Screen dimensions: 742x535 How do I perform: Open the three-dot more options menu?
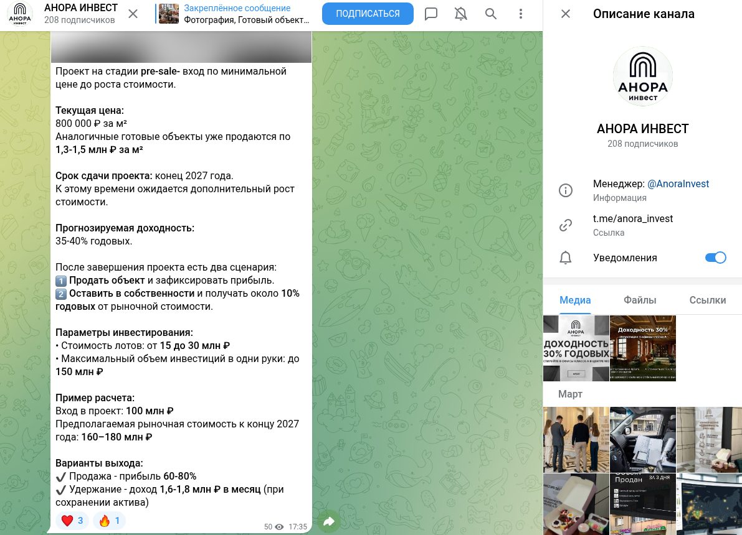[521, 14]
